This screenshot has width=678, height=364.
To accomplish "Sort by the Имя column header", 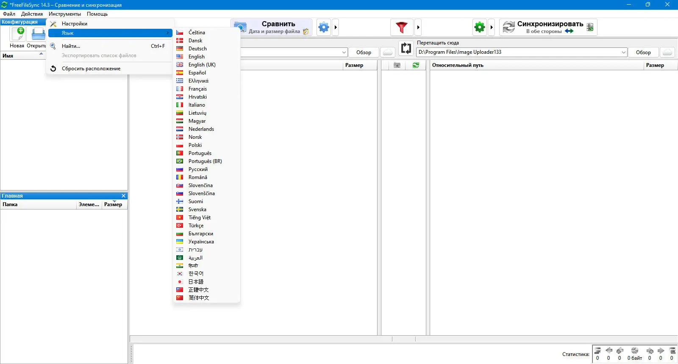I will (x=23, y=56).
